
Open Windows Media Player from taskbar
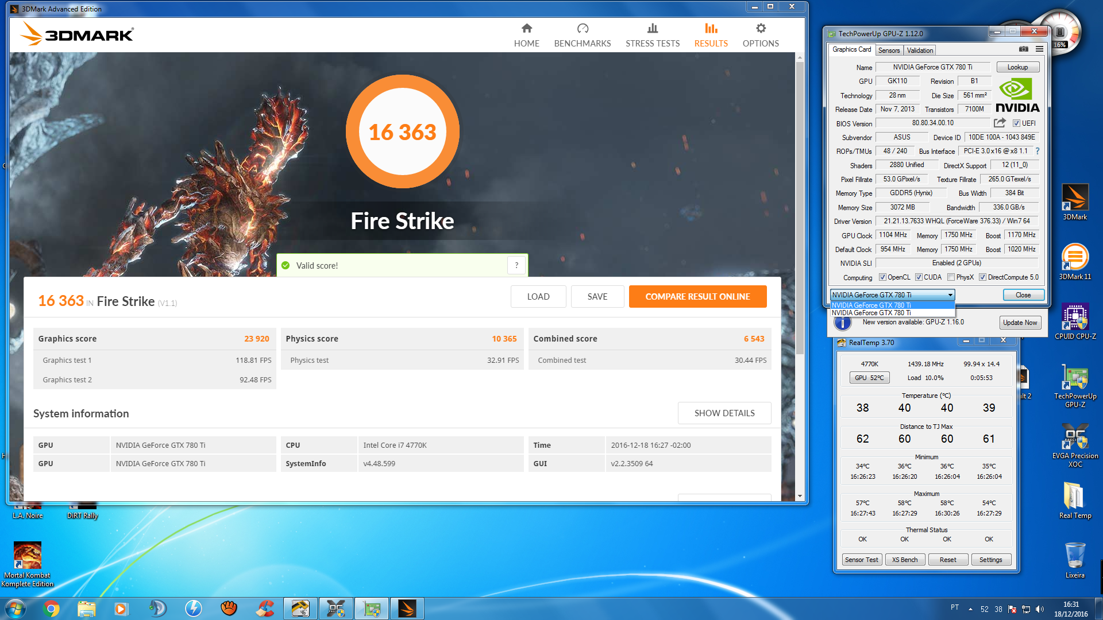point(121,609)
